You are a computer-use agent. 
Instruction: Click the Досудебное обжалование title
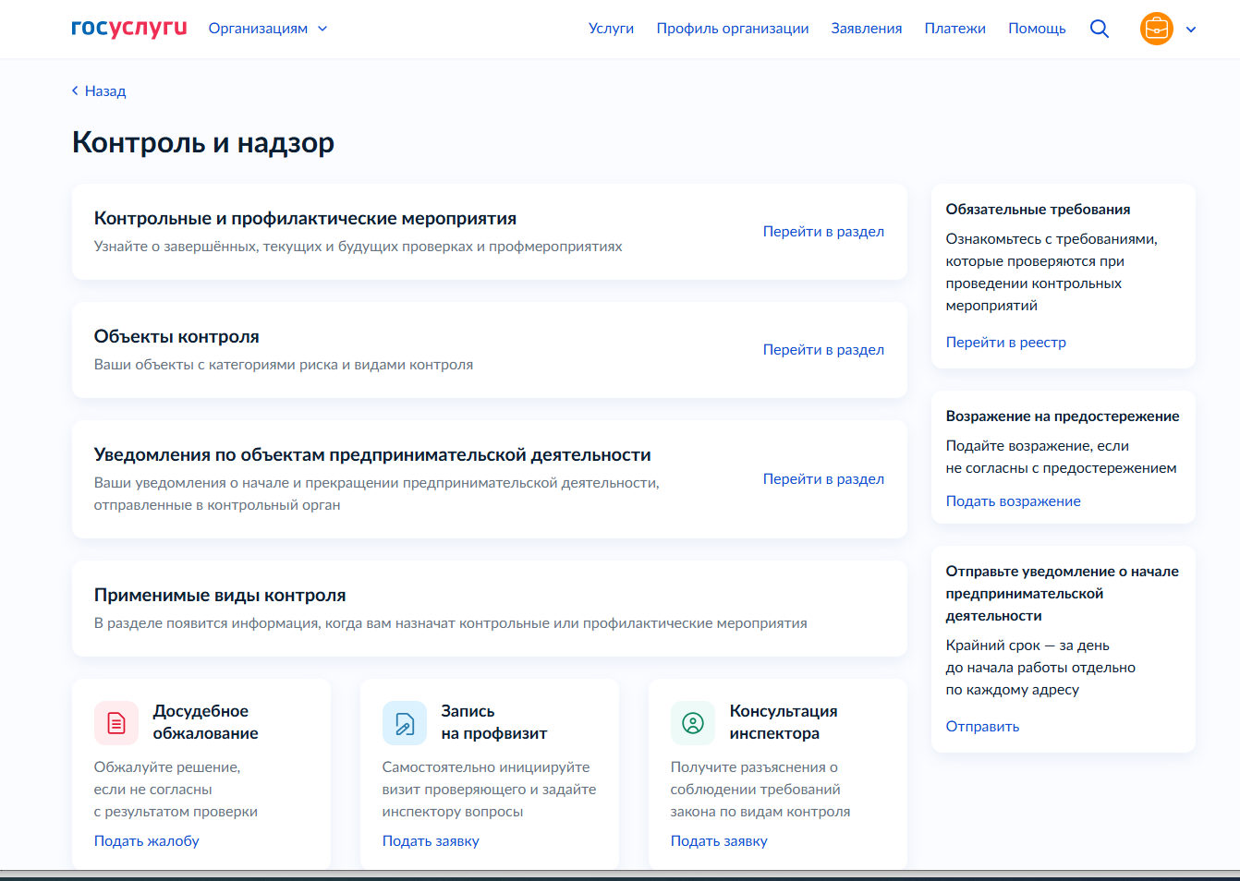(x=206, y=722)
